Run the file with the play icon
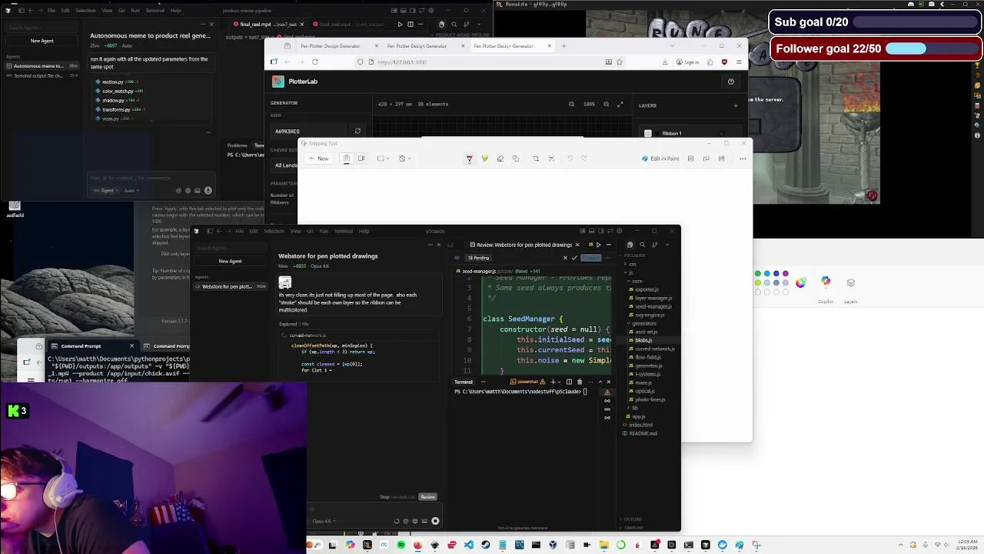This screenshot has height=554, width=984. point(400,25)
